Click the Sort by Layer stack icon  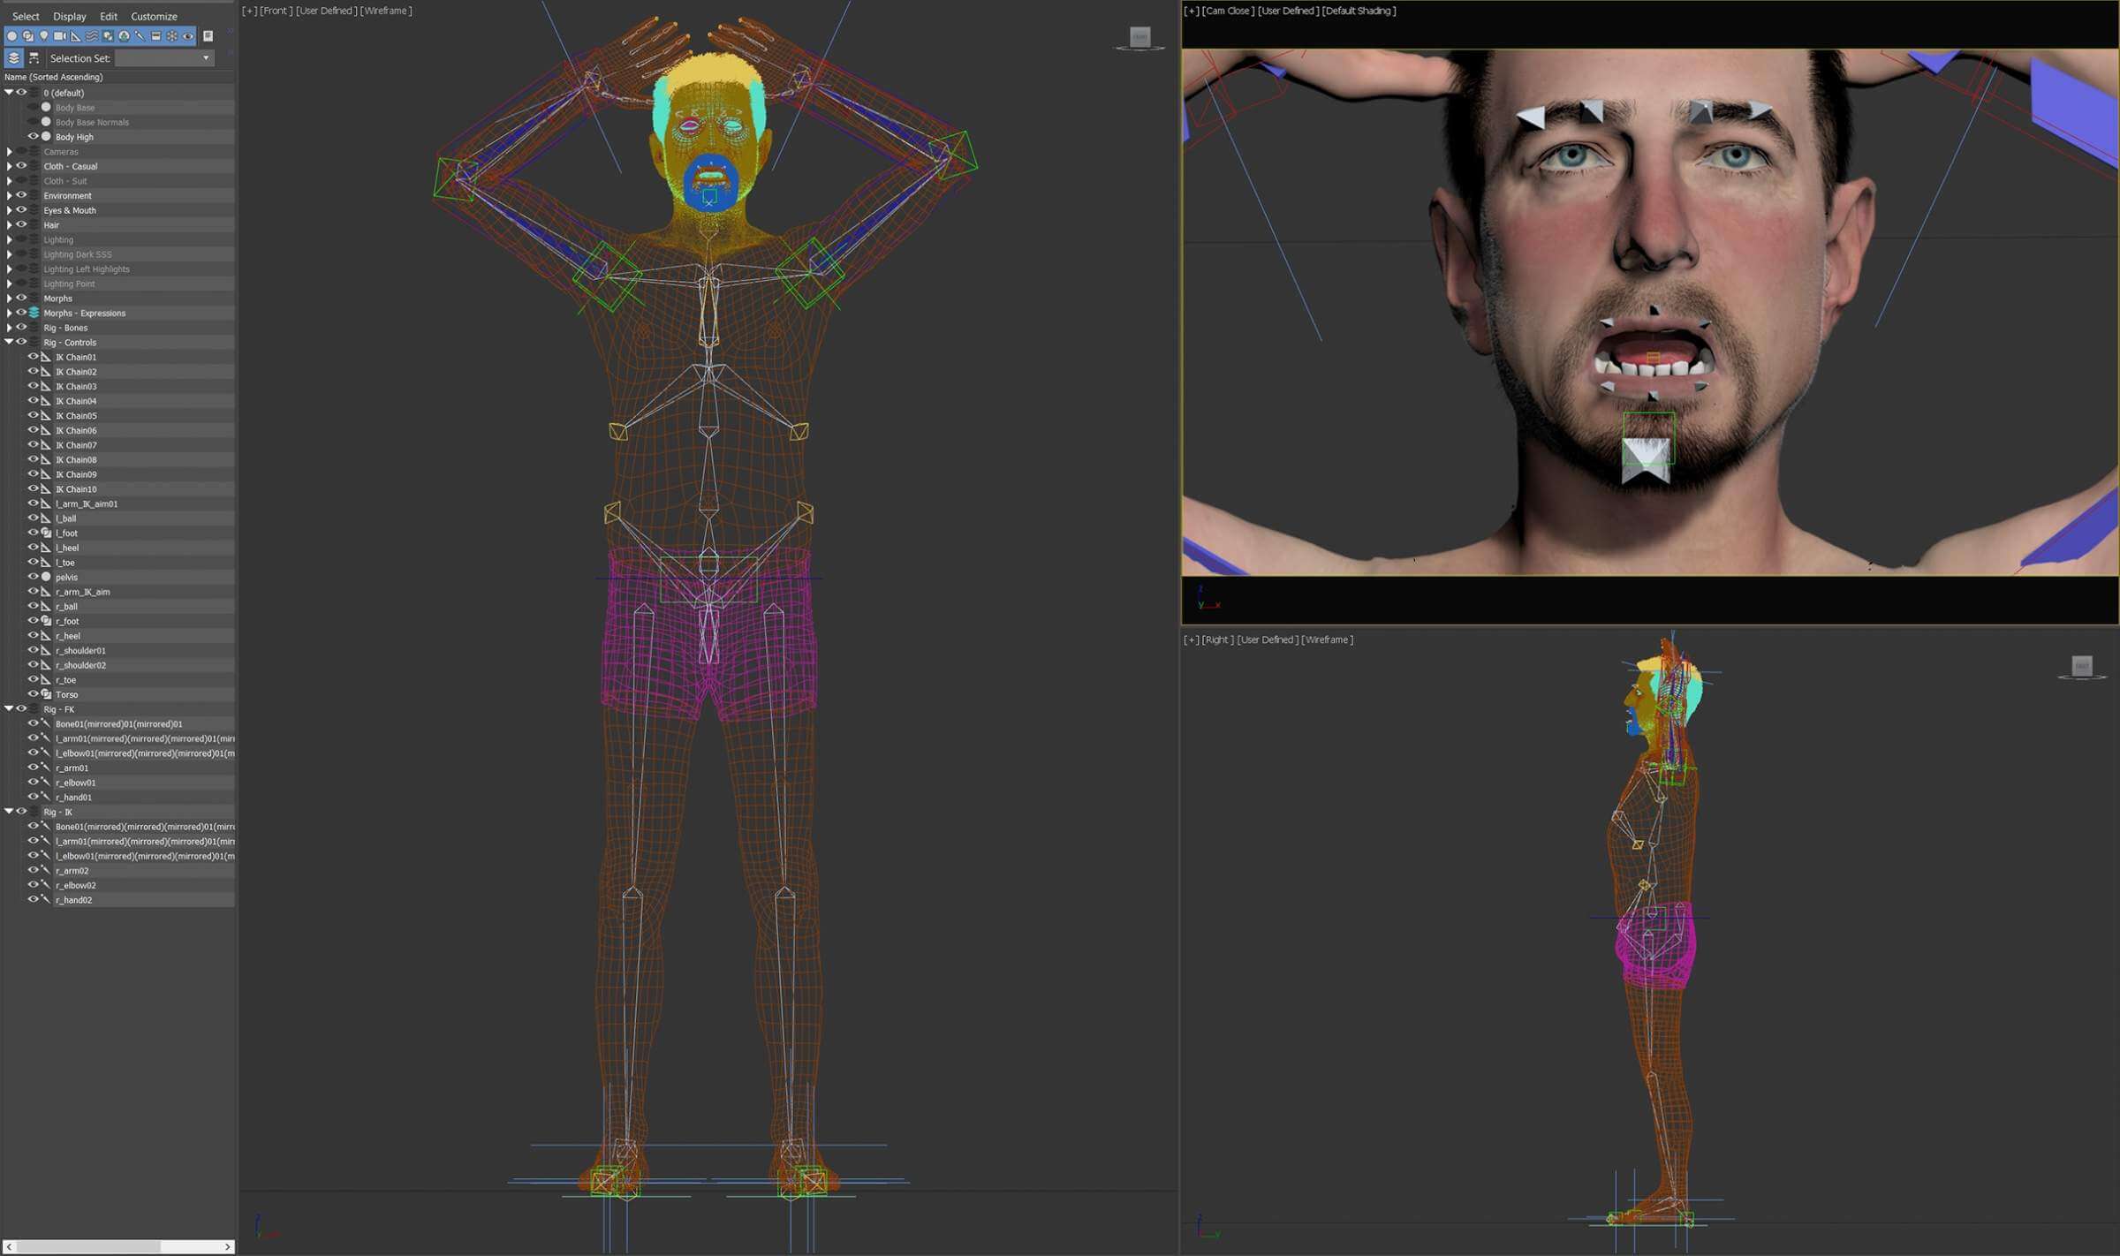[x=14, y=58]
